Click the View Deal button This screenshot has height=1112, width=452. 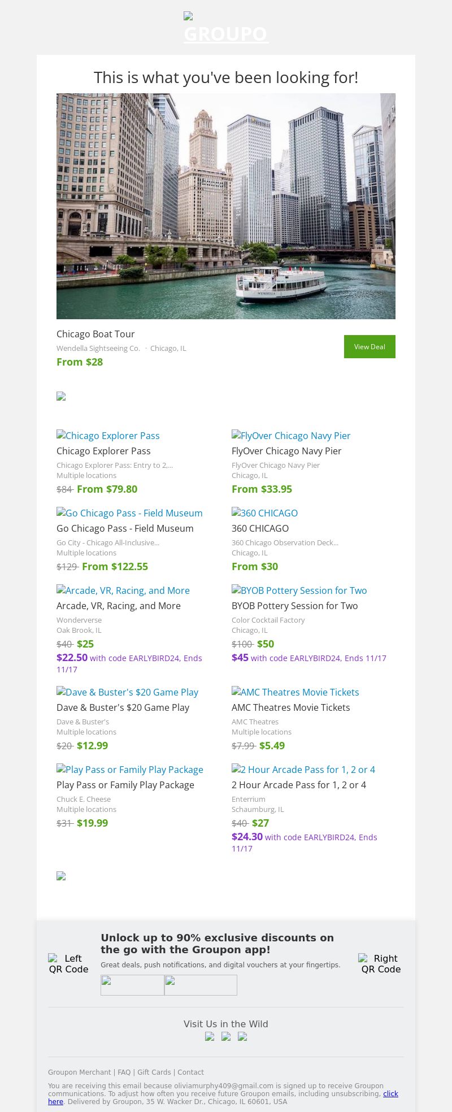(x=370, y=346)
